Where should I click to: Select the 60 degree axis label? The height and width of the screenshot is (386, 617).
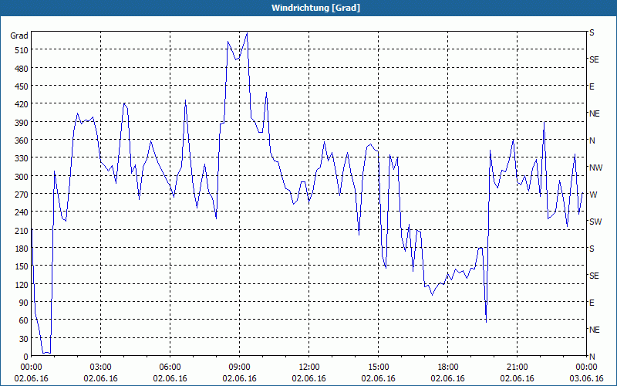pos(24,320)
